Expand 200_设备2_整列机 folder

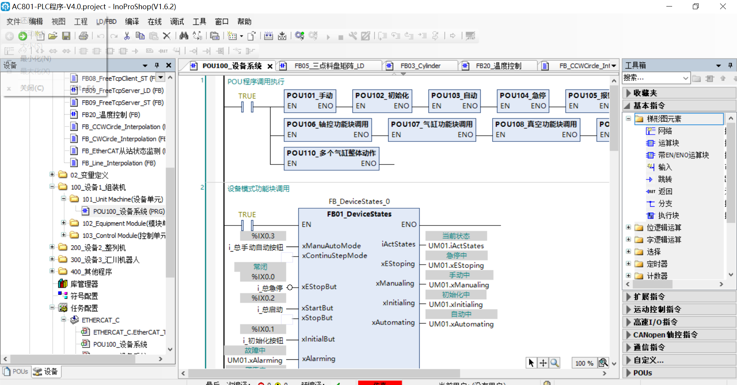(52, 247)
